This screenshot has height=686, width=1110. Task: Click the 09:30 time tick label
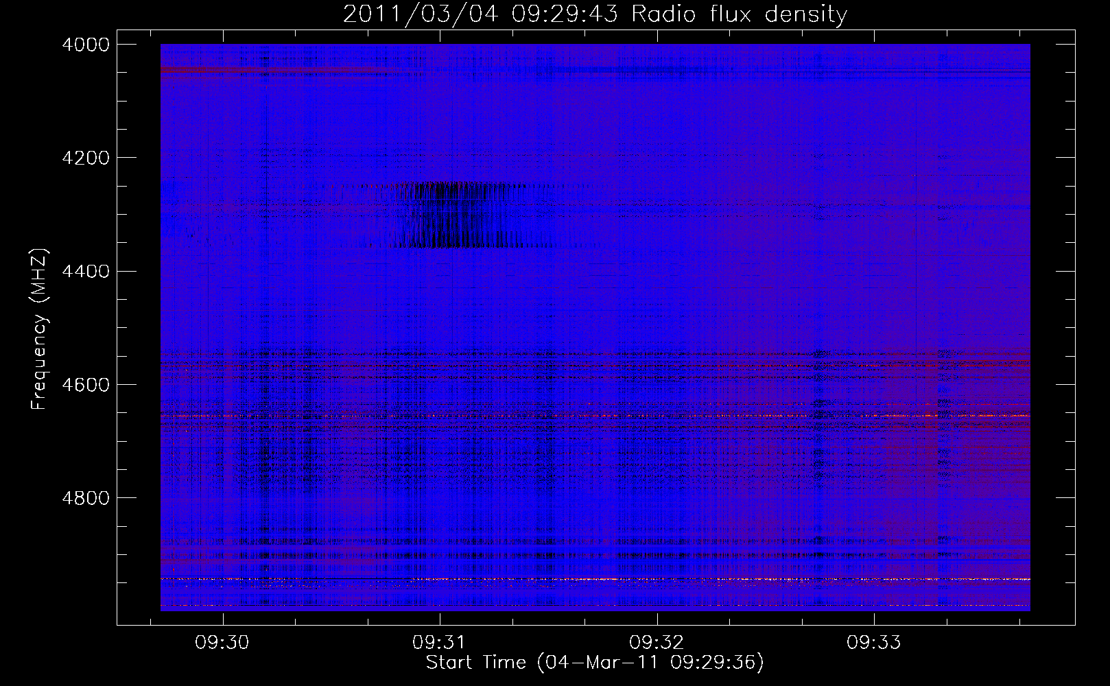pos(222,643)
